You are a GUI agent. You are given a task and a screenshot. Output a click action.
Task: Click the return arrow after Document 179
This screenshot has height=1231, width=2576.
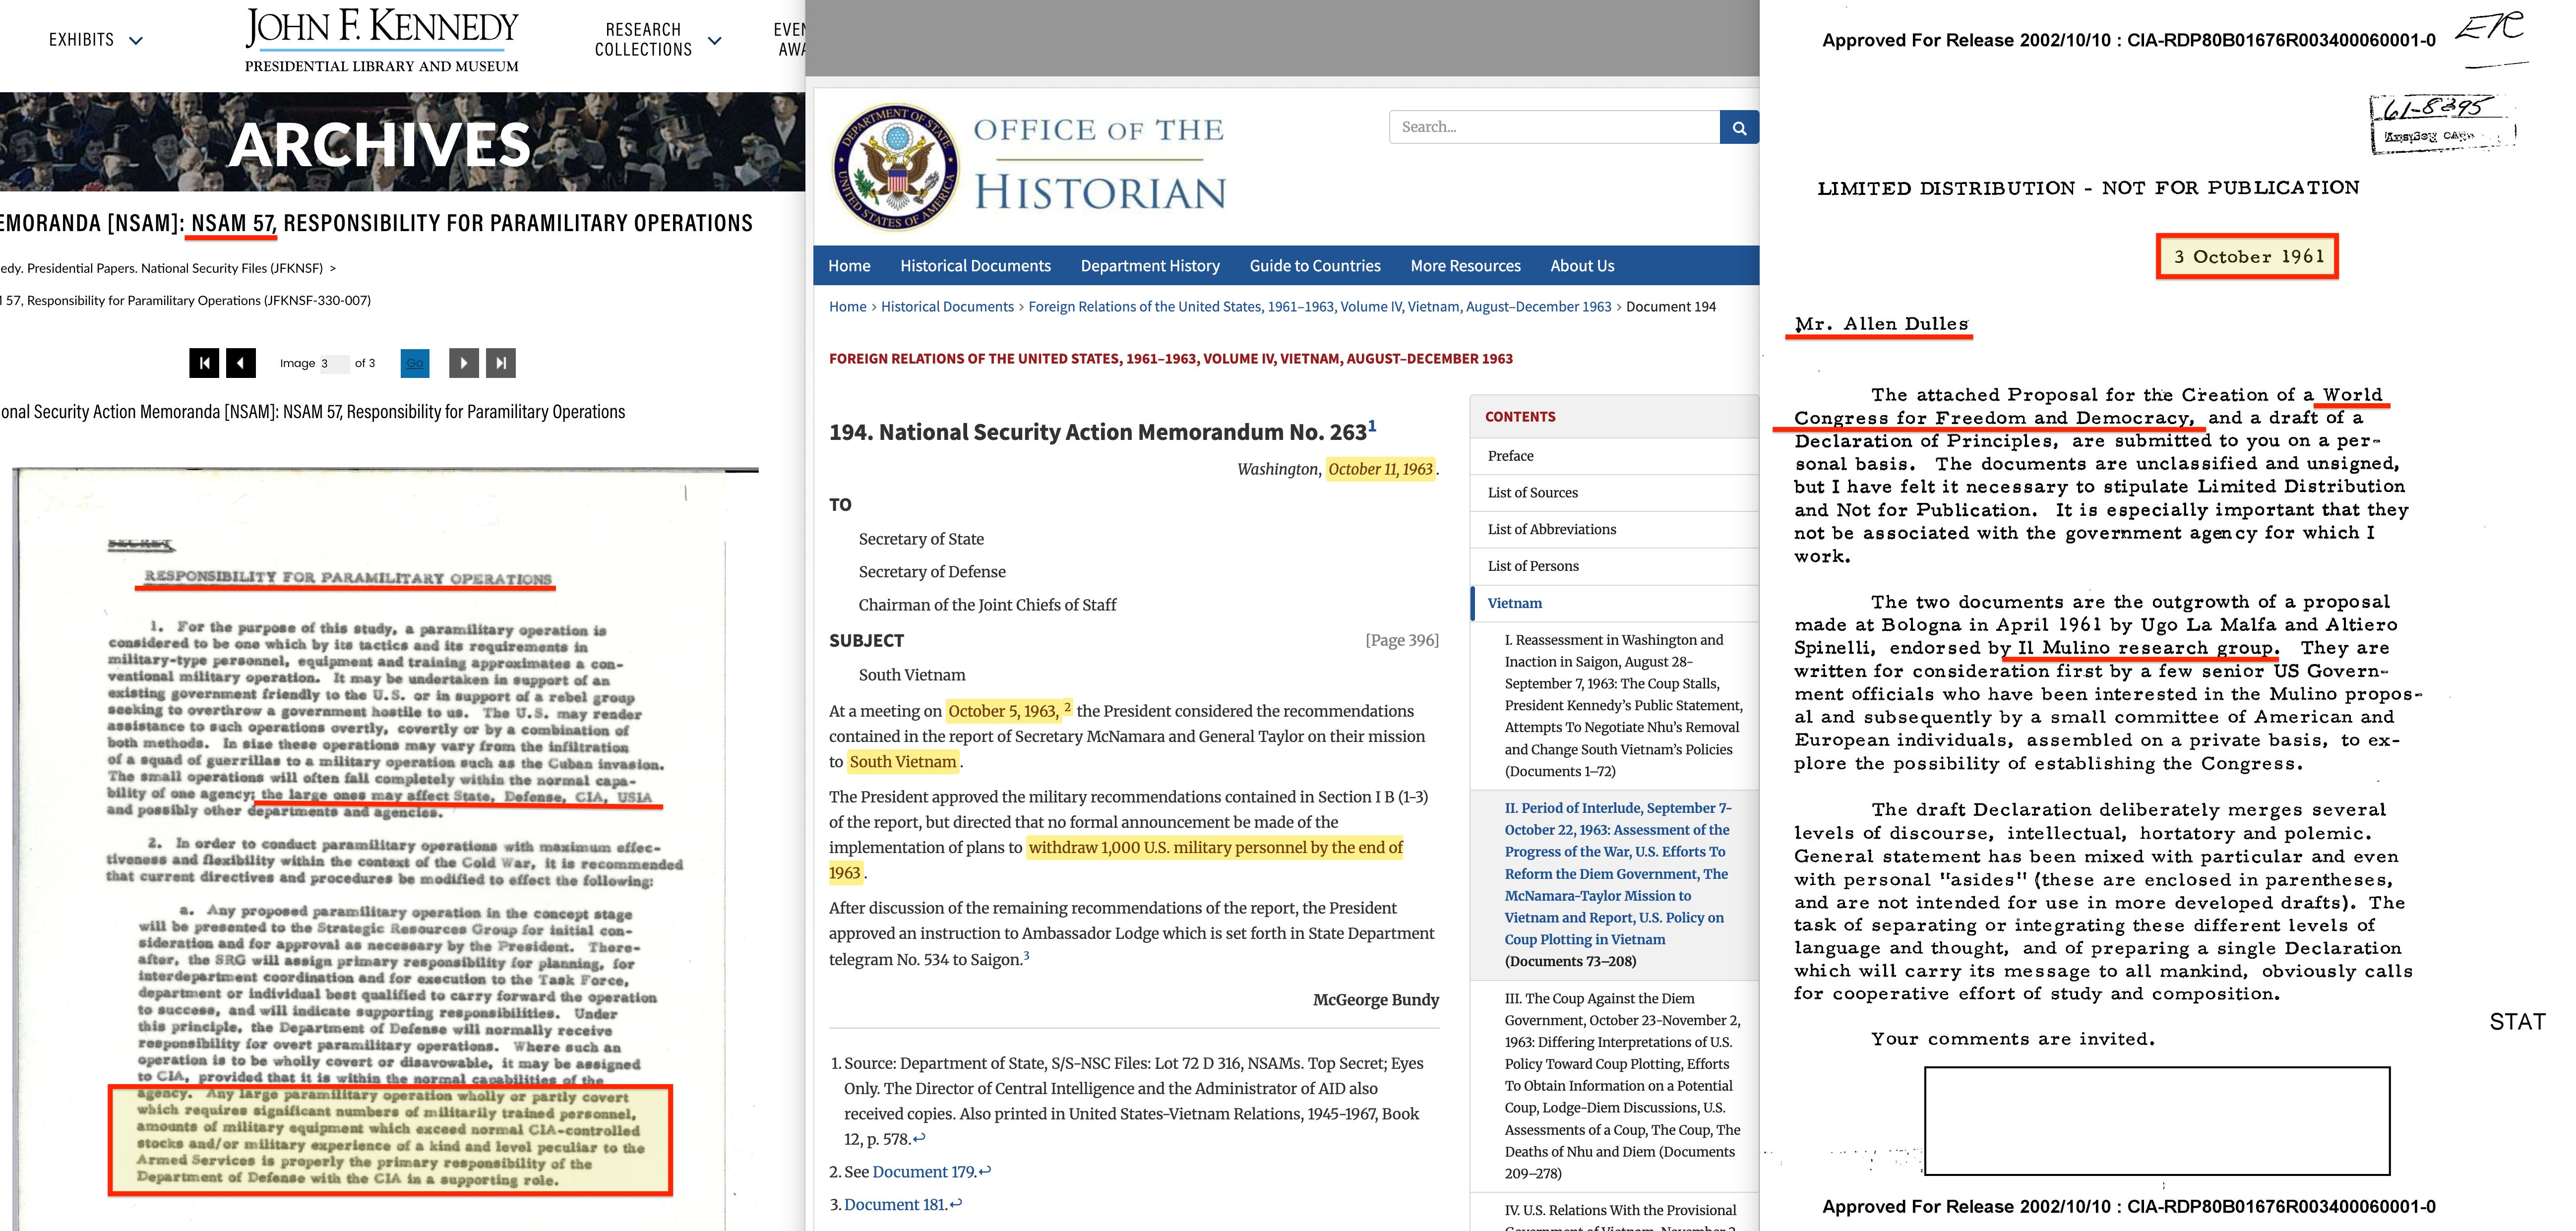coord(985,1172)
